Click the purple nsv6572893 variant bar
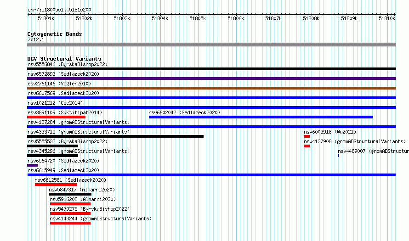The height and width of the screenshot is (241, 409). [x=211, y=78]
